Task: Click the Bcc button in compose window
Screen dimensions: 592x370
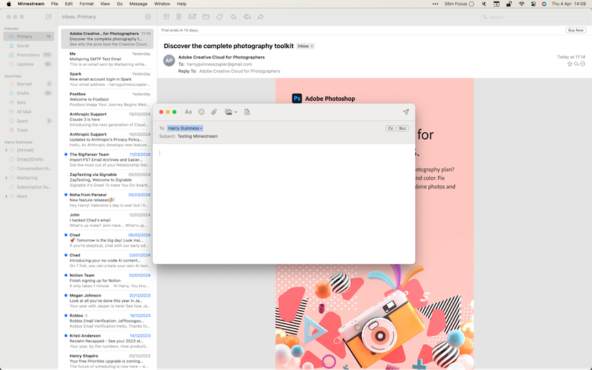Action: (x=402, y=128)
